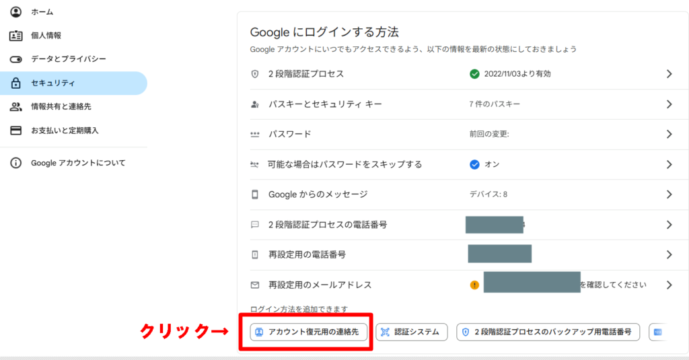Expand the 2 段階認証プロセス row chevron

coord(669,74)
